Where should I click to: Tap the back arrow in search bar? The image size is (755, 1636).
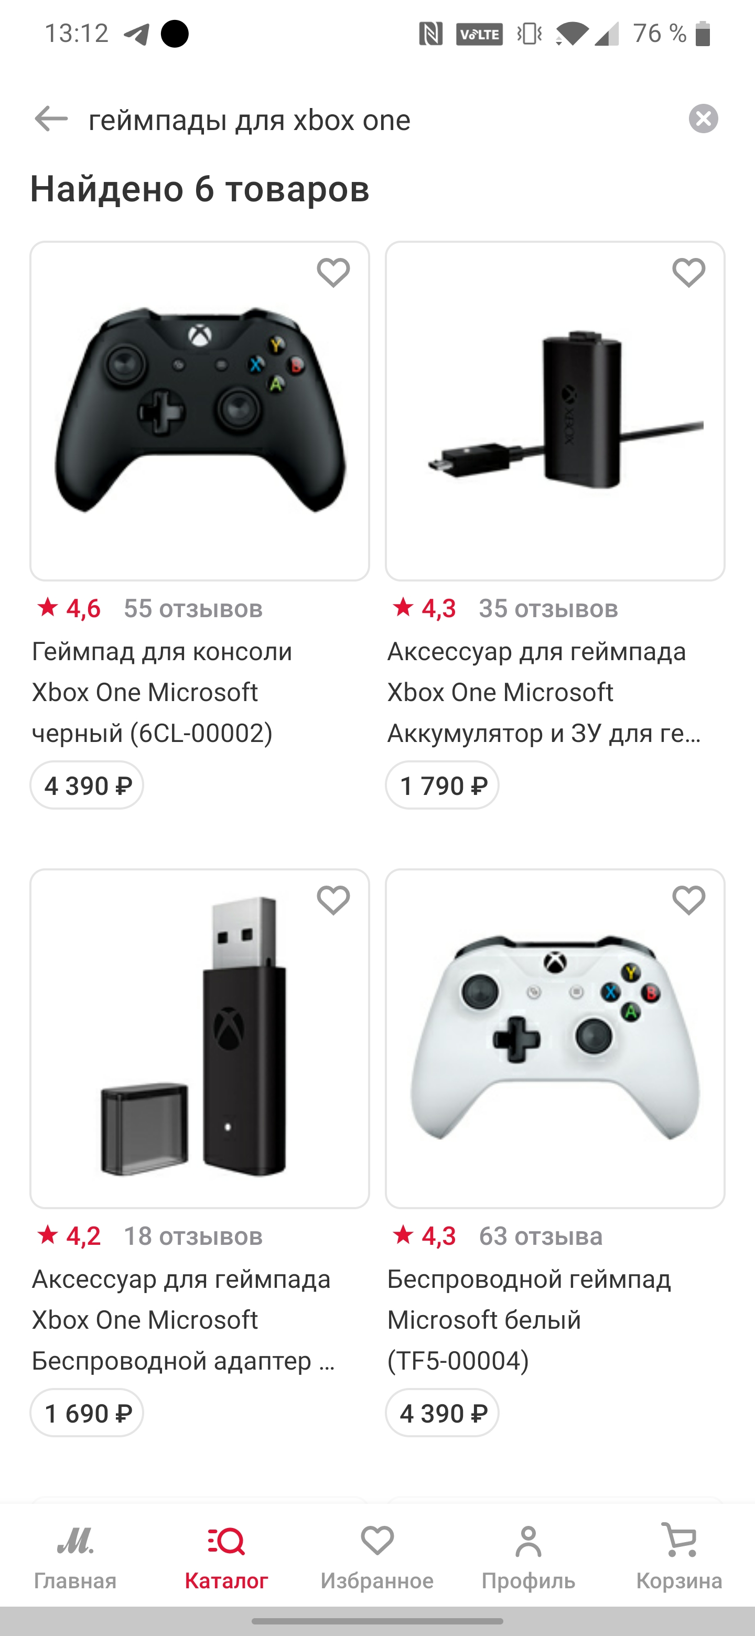[x=51, y=119]
